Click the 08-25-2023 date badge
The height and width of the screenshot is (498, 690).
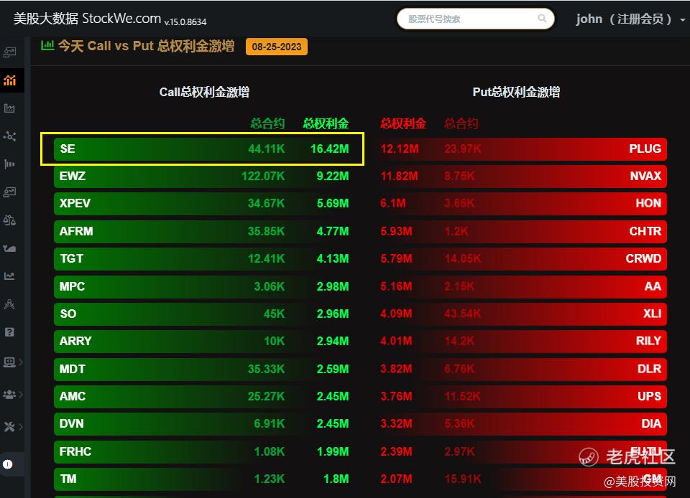pos(277,47)
